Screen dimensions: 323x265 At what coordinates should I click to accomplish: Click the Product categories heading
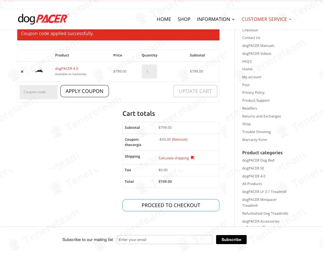[x=262, y=153]
